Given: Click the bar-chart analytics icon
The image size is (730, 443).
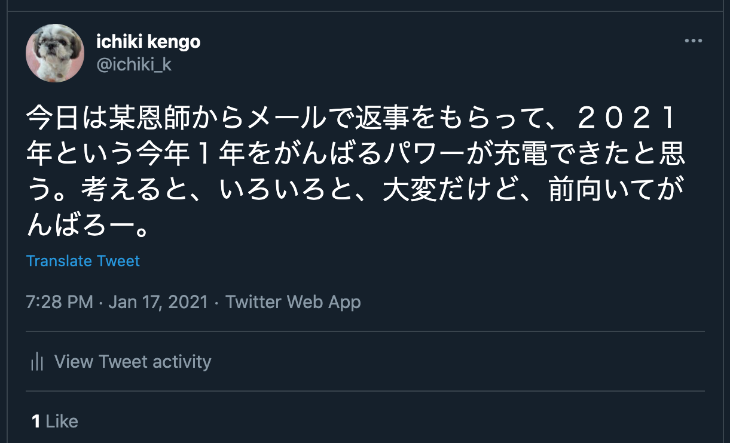Looking at the screenshot, I should [x=37, y=362].
